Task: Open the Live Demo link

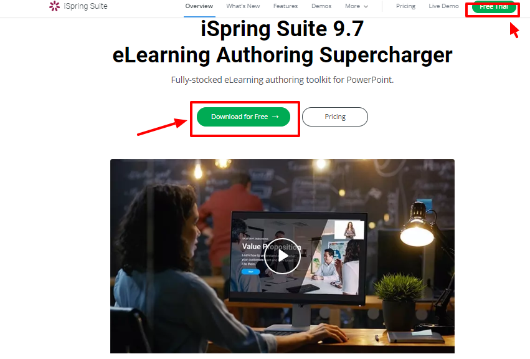Action: [443, 6]
